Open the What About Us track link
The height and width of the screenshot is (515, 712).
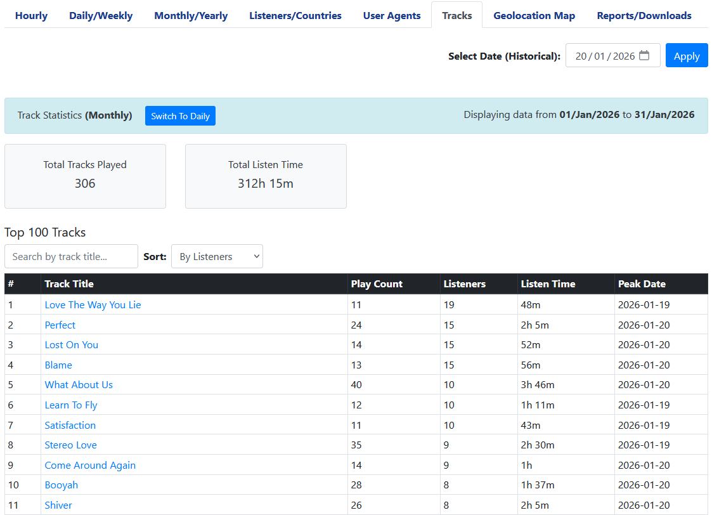point(79,384)
